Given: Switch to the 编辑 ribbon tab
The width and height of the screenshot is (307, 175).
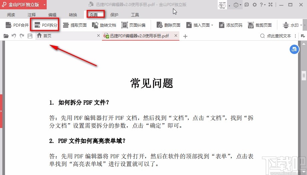Looking at the screenshot, I should (x=52, y=15).
